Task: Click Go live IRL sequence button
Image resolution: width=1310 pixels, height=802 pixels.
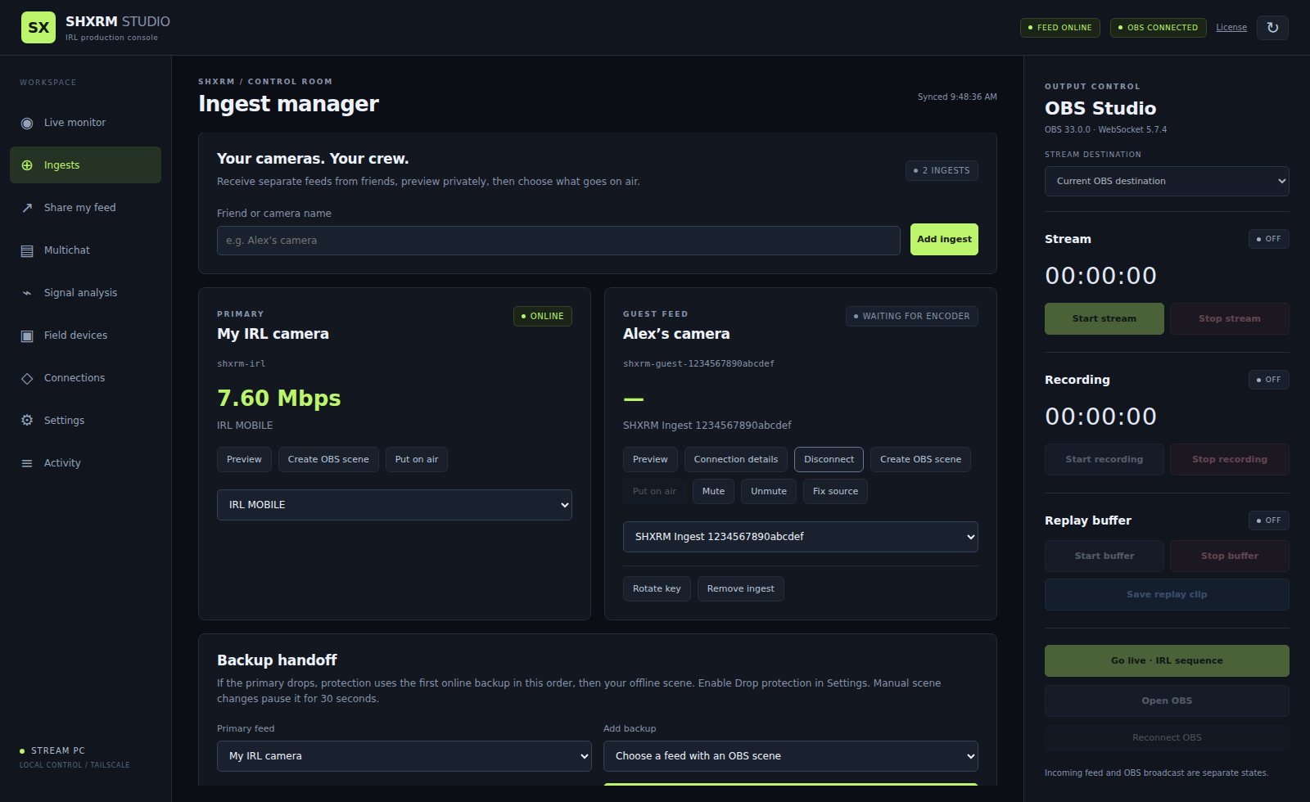Action: (x=1167, y=661)
